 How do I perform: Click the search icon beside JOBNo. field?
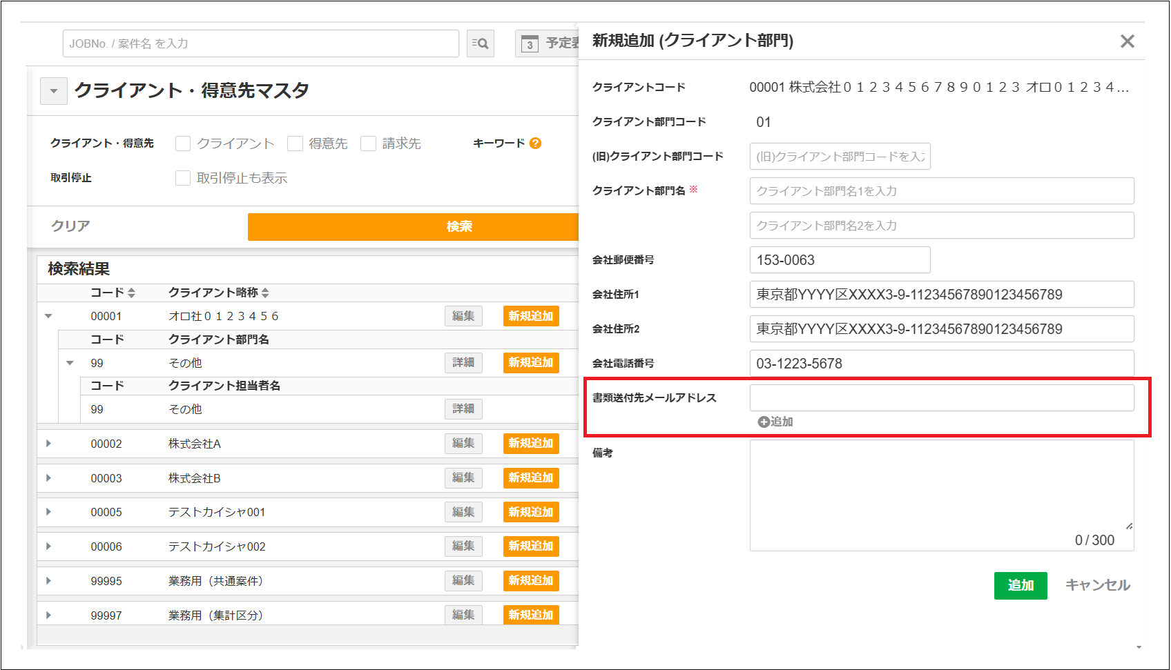pyautogui.click(x=480, y=43)
